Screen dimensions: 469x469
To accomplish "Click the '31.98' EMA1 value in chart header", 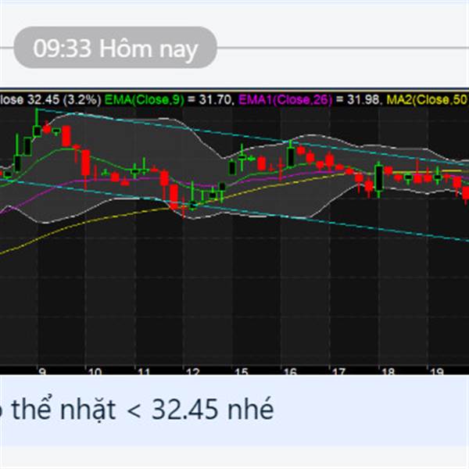I will coord(363,99).
